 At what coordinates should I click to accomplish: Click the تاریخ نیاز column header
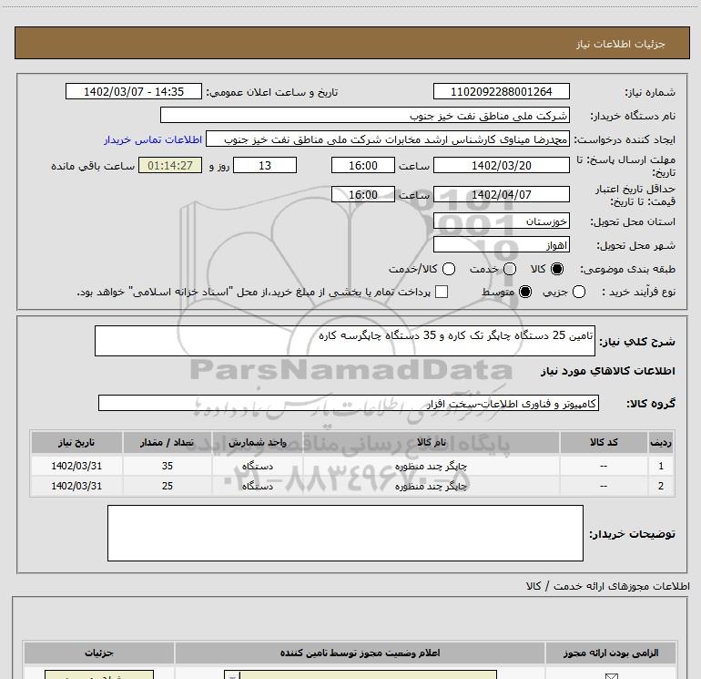(76, 442)
